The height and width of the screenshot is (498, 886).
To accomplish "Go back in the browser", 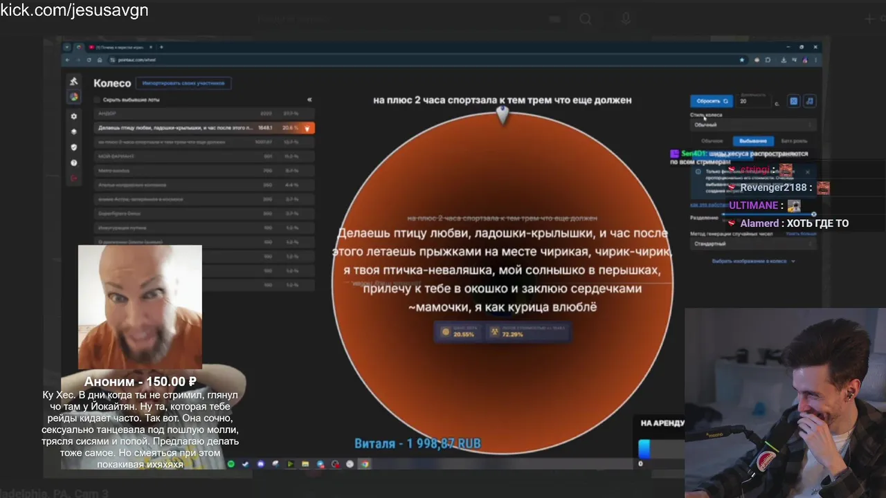I will pos(67,60).
